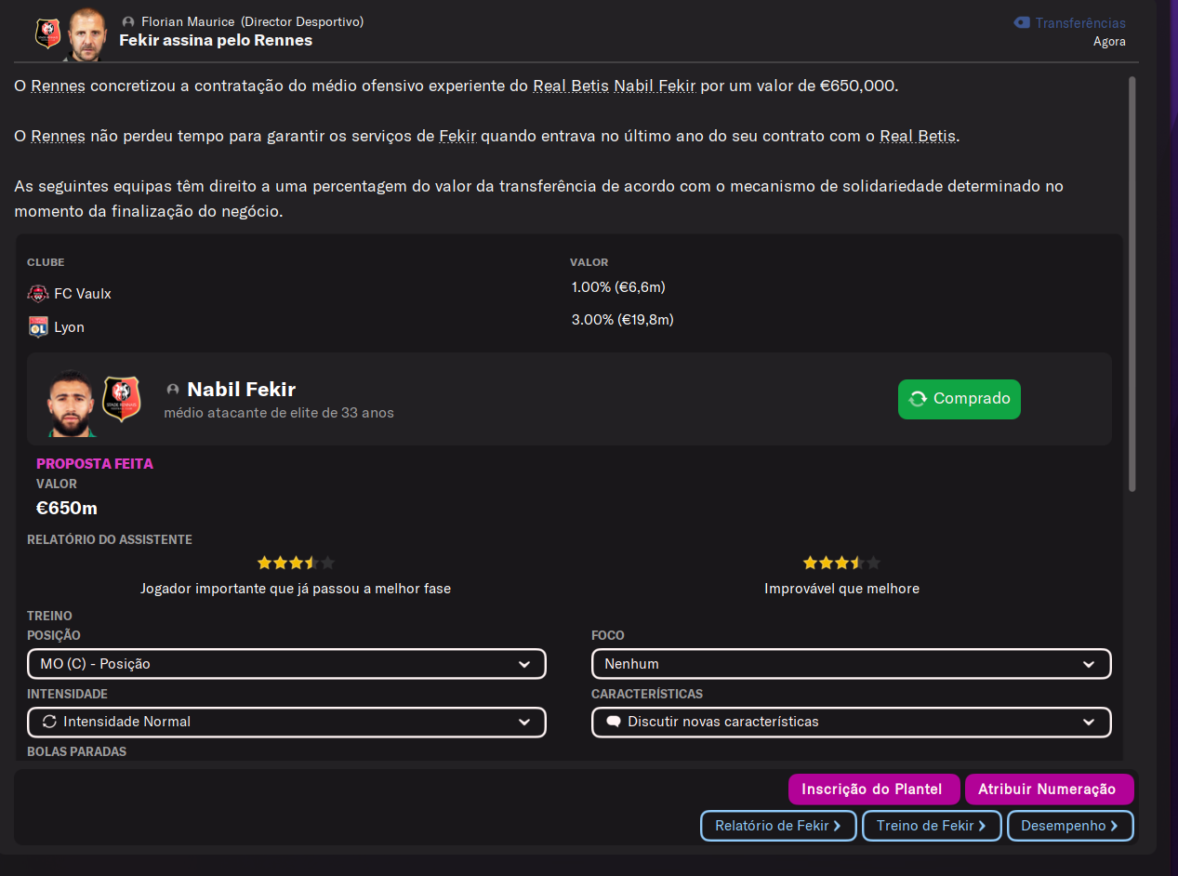The image size is (1178, 876).
Task: Click the sync icon in Intensidade dropdown
Action: (x=49, y=722)
